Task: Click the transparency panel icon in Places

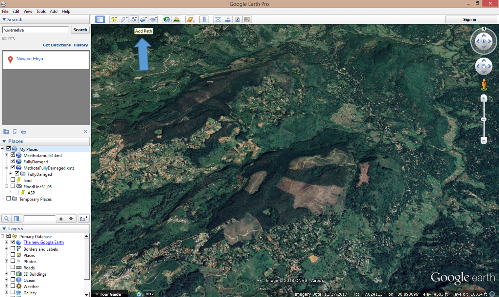Action: (17, 219)
